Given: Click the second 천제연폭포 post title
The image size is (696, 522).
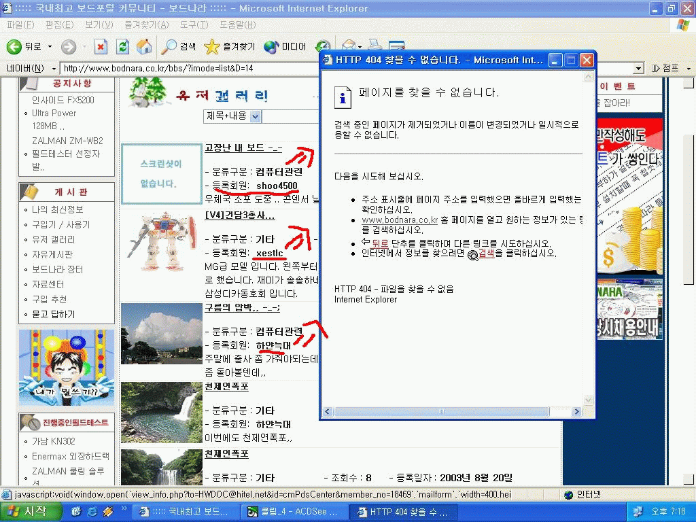Looking at the screenshot, I should (x=226, y=453).
